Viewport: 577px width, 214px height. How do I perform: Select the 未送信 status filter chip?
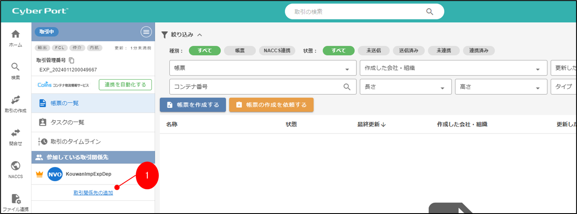(373, 51)
